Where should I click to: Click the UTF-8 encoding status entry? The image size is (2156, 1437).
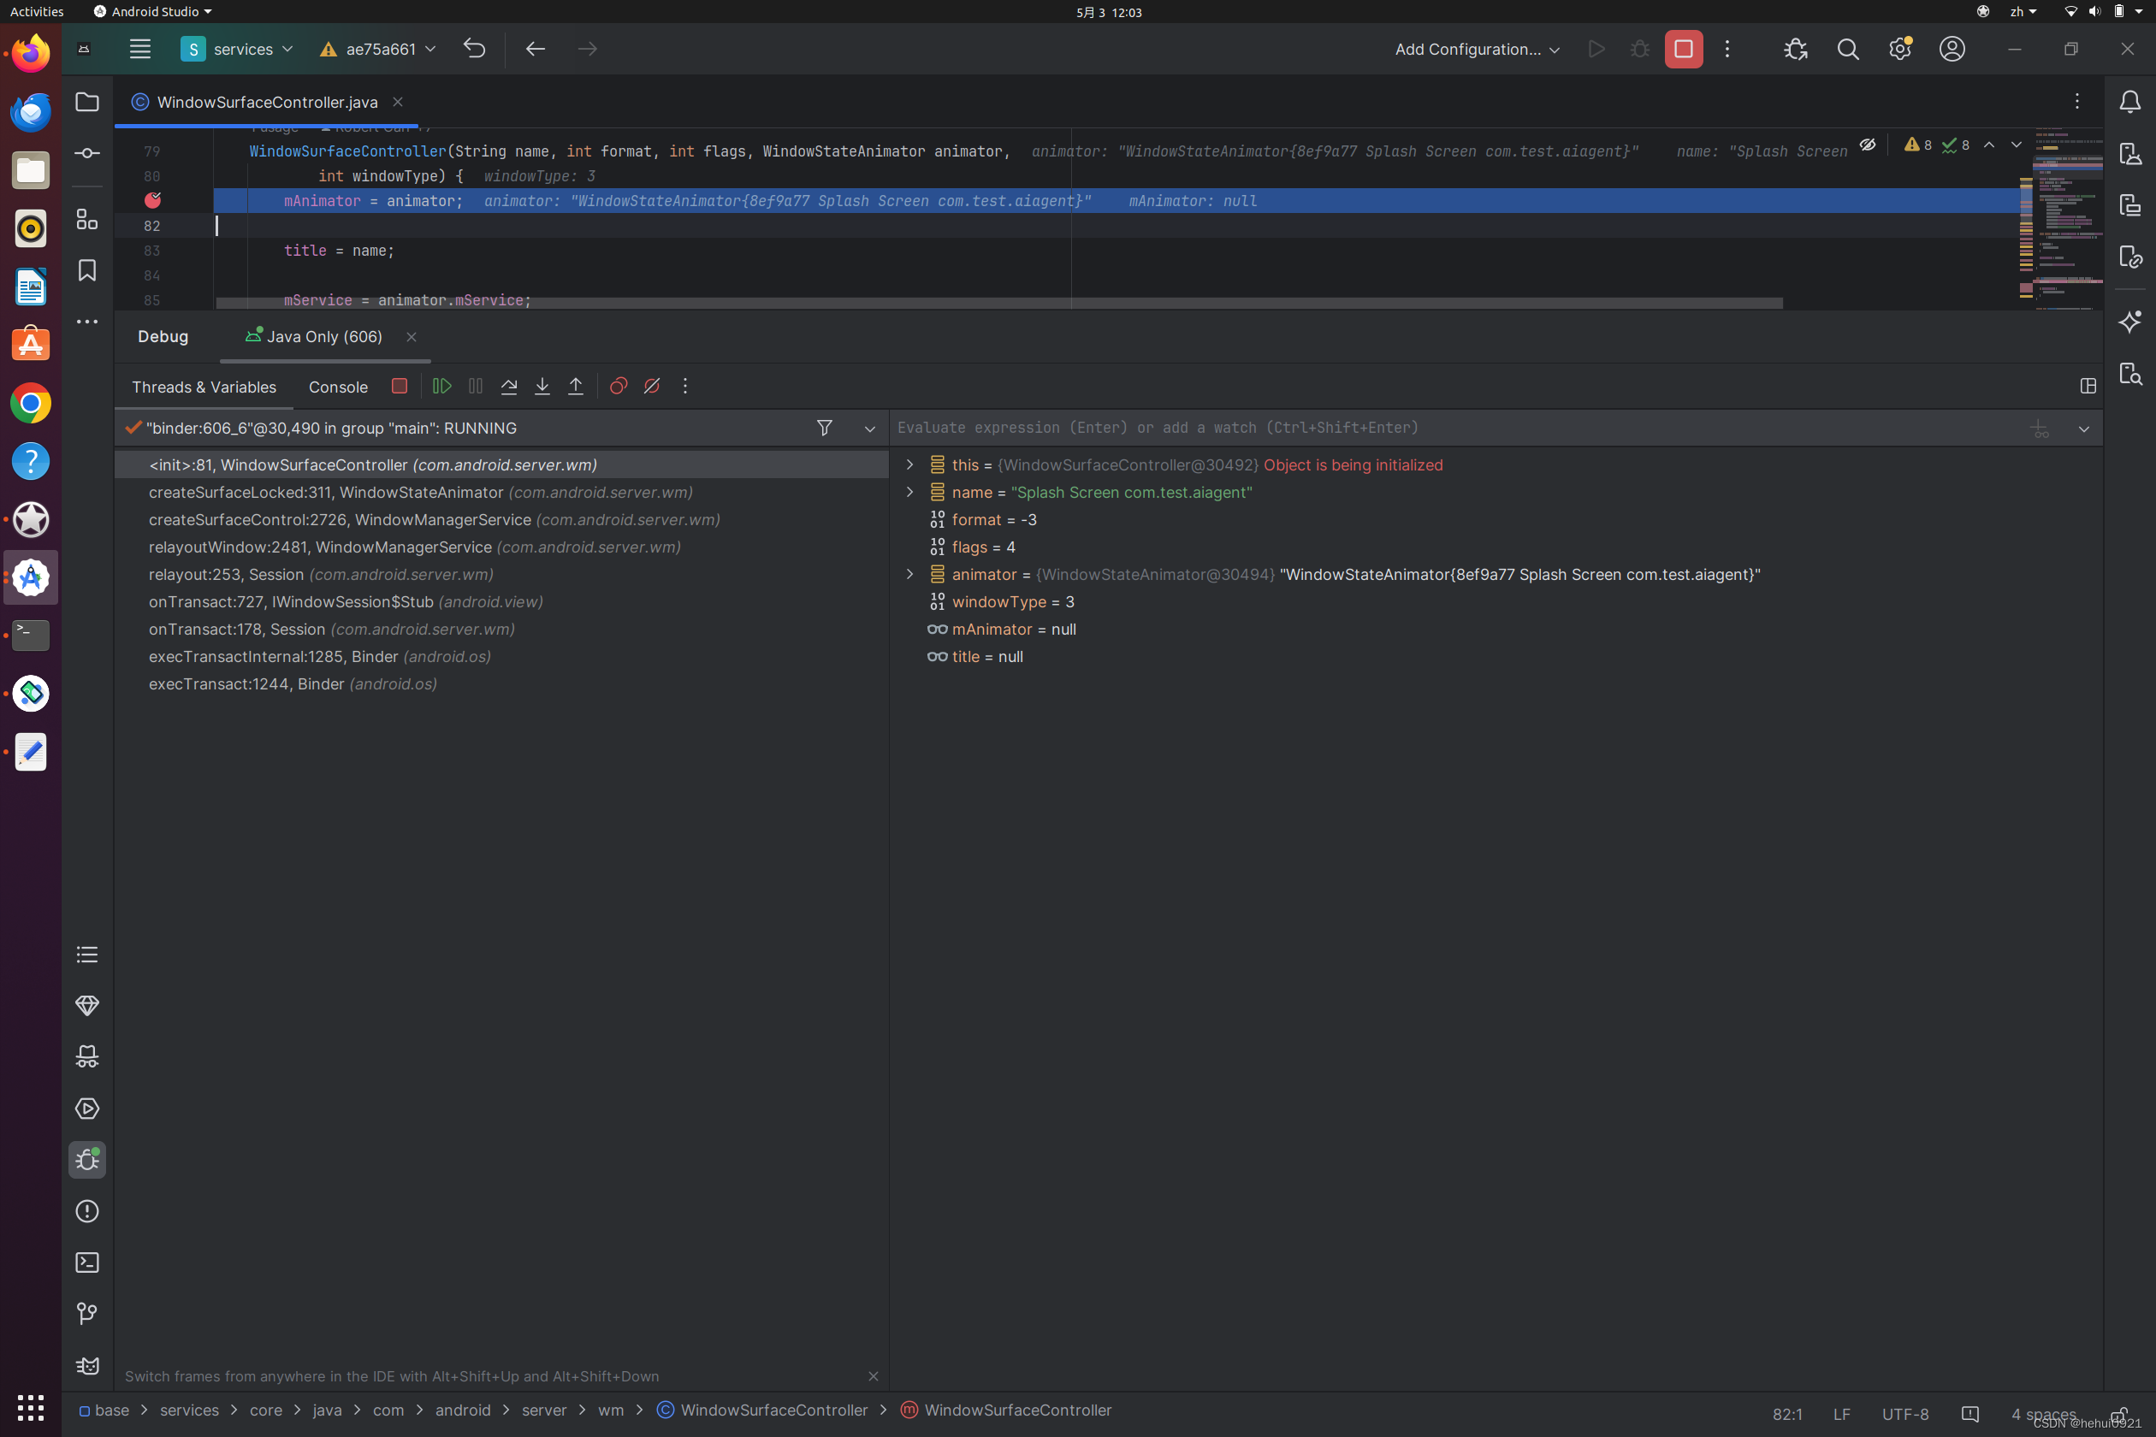(1904, 1414)
